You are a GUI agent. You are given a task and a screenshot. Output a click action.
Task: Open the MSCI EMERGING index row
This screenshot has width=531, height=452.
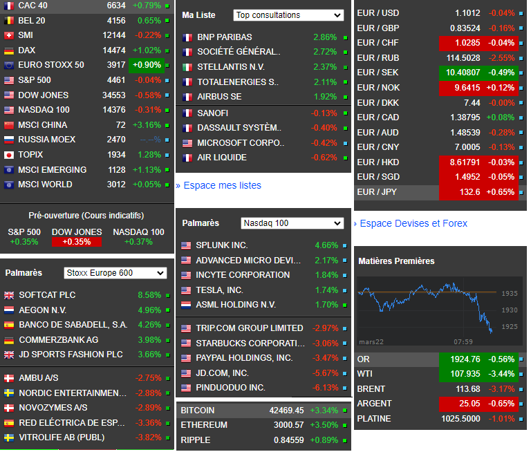tap(86, 170)
